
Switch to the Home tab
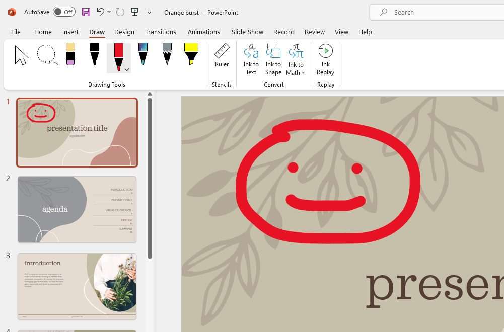pos(43,32)
